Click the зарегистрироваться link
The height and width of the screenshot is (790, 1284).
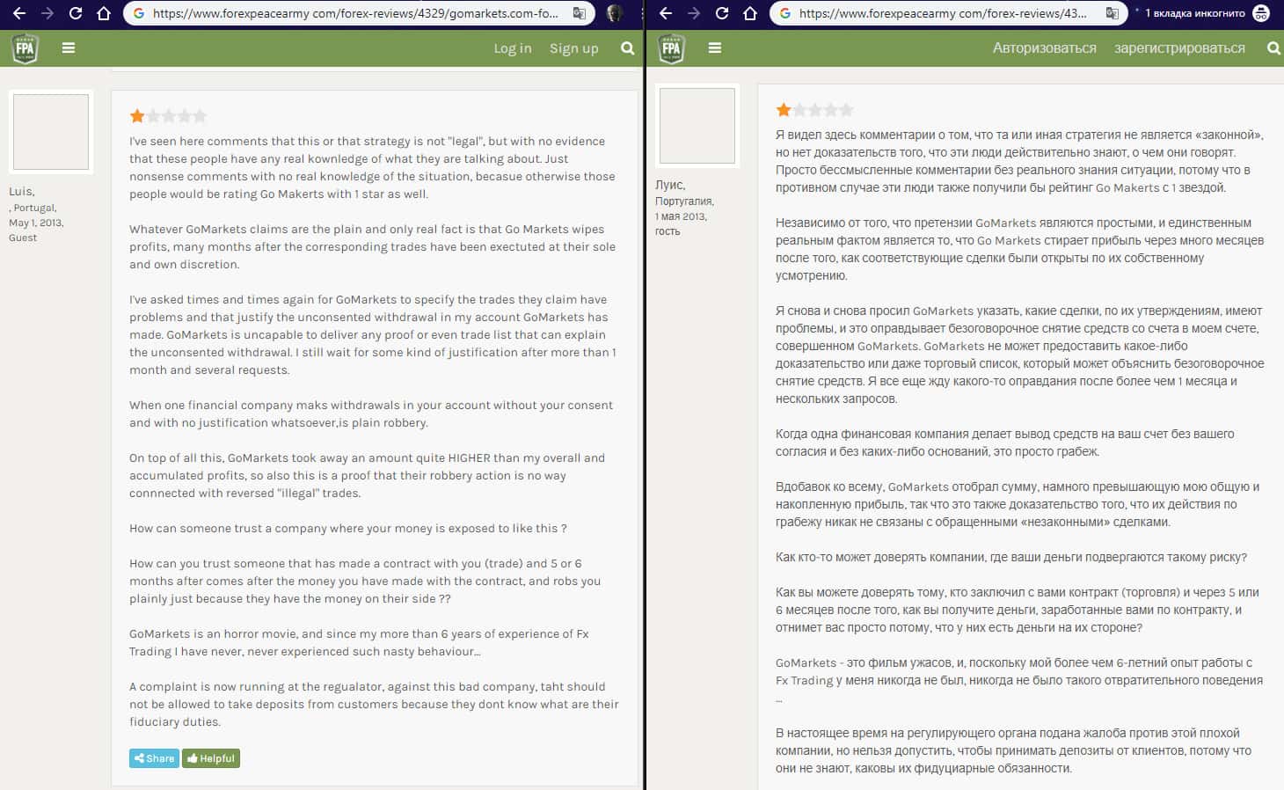point(1179,48)
